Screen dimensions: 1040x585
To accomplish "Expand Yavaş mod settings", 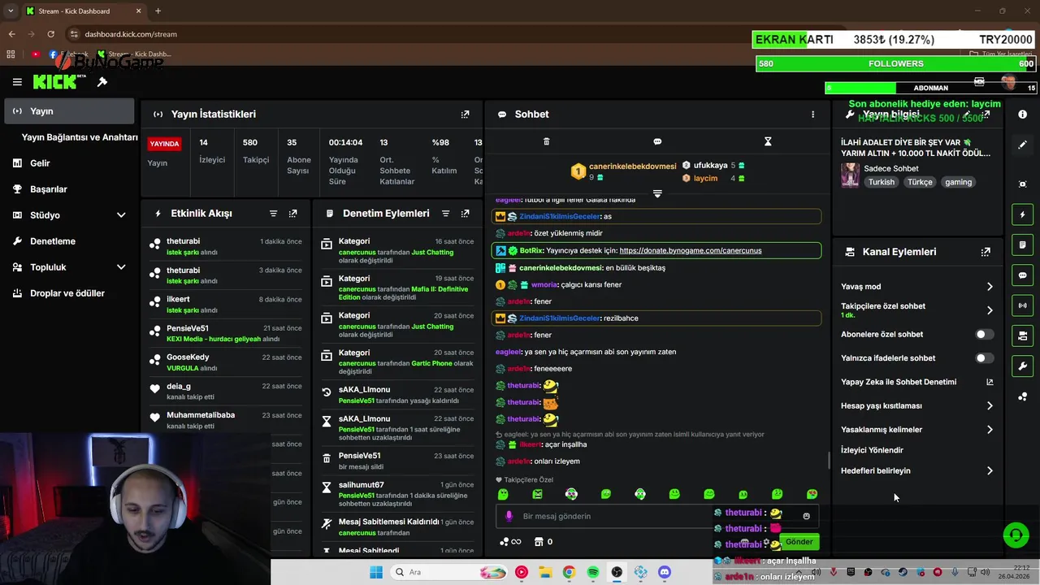I will click(x=990, y=287).
